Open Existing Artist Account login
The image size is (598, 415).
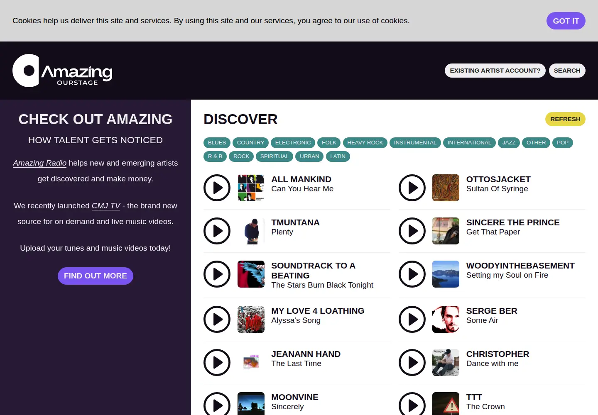pos(495,71)
